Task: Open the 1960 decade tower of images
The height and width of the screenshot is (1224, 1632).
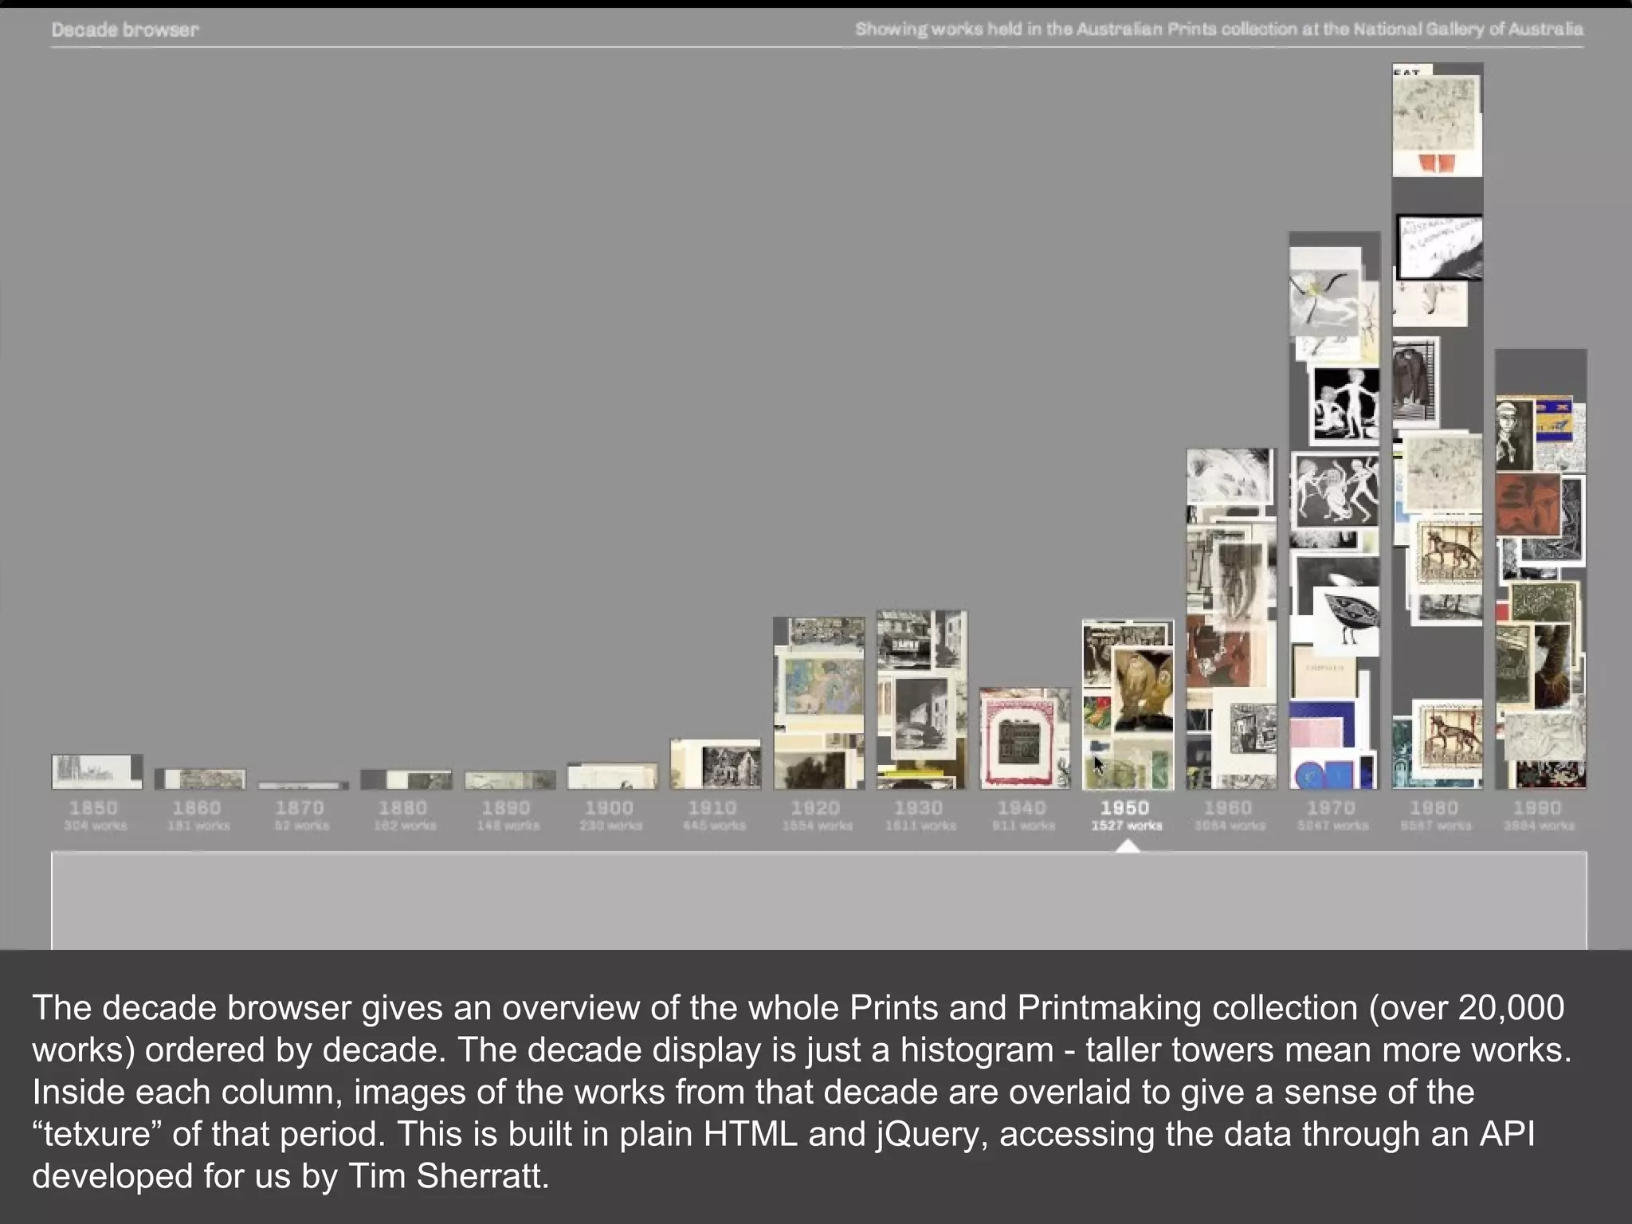Action: pos(1231,619)
